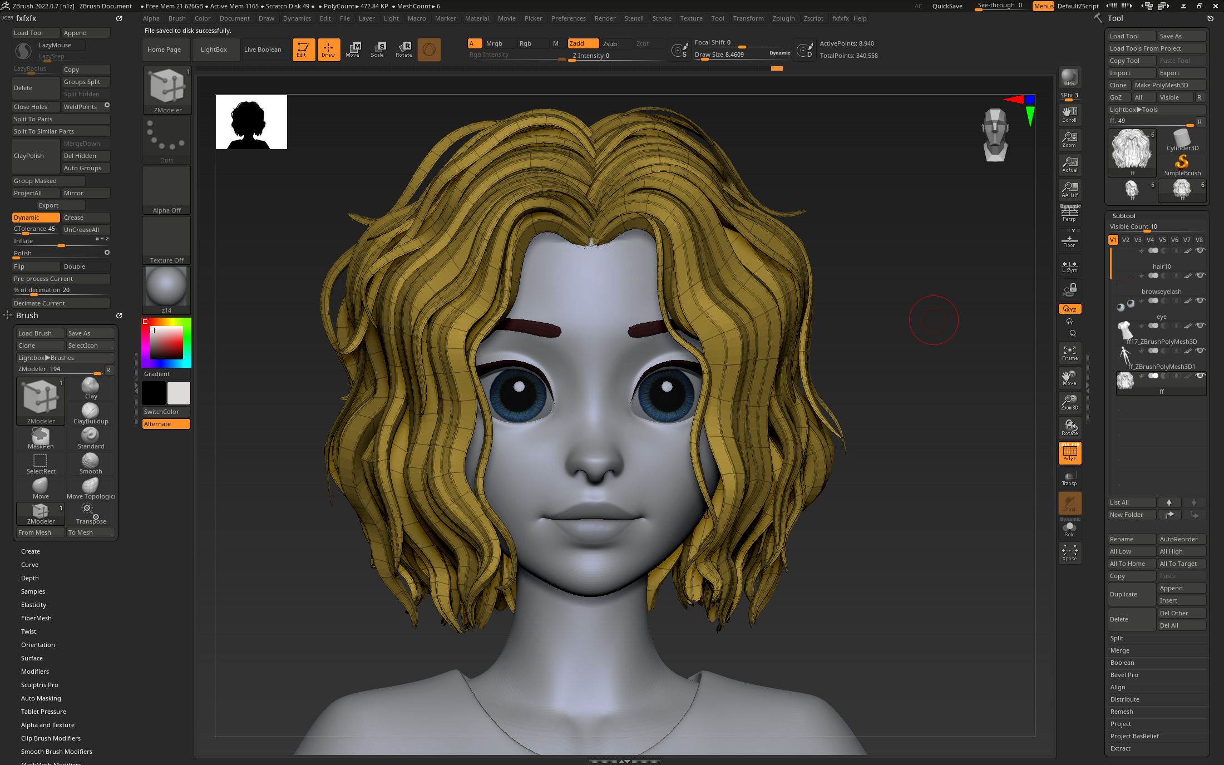
Task: Toggle visibility of eye subtool
Action: click(1200, 300)
